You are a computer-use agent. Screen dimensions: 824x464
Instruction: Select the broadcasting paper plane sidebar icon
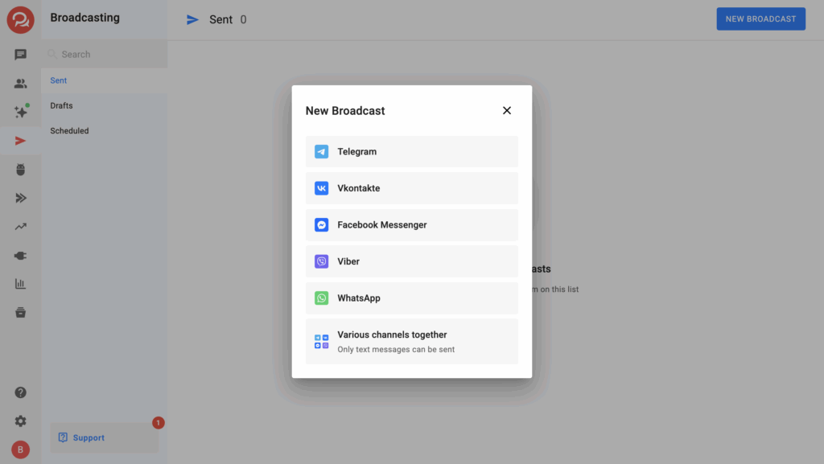pyautogui.click(x=20, y=141)
